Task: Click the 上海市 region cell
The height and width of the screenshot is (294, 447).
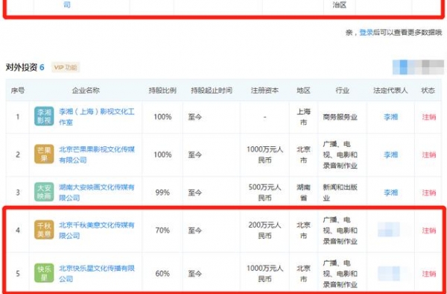Action: 303,116
